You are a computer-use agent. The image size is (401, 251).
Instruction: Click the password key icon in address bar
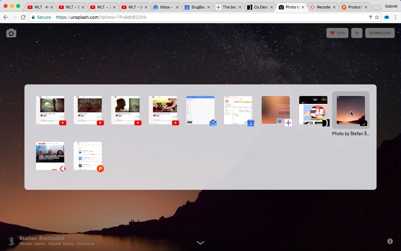[371, 17]
